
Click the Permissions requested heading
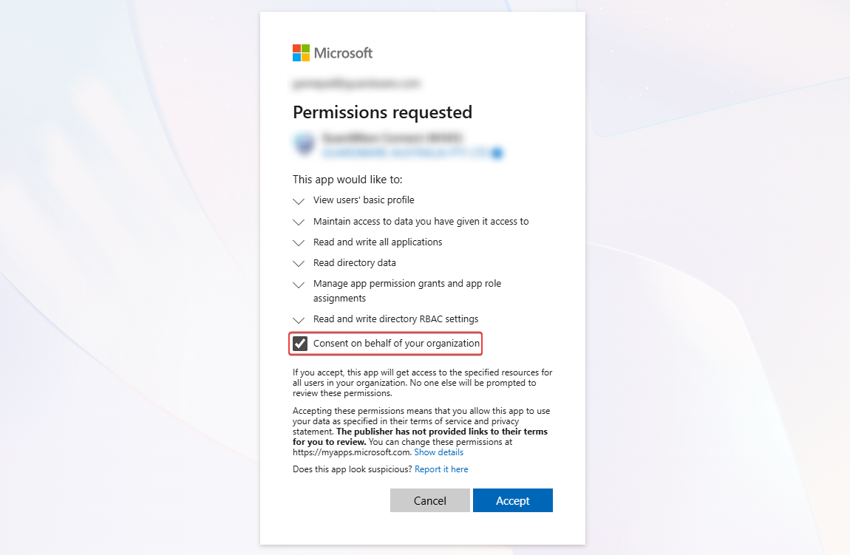382,112
